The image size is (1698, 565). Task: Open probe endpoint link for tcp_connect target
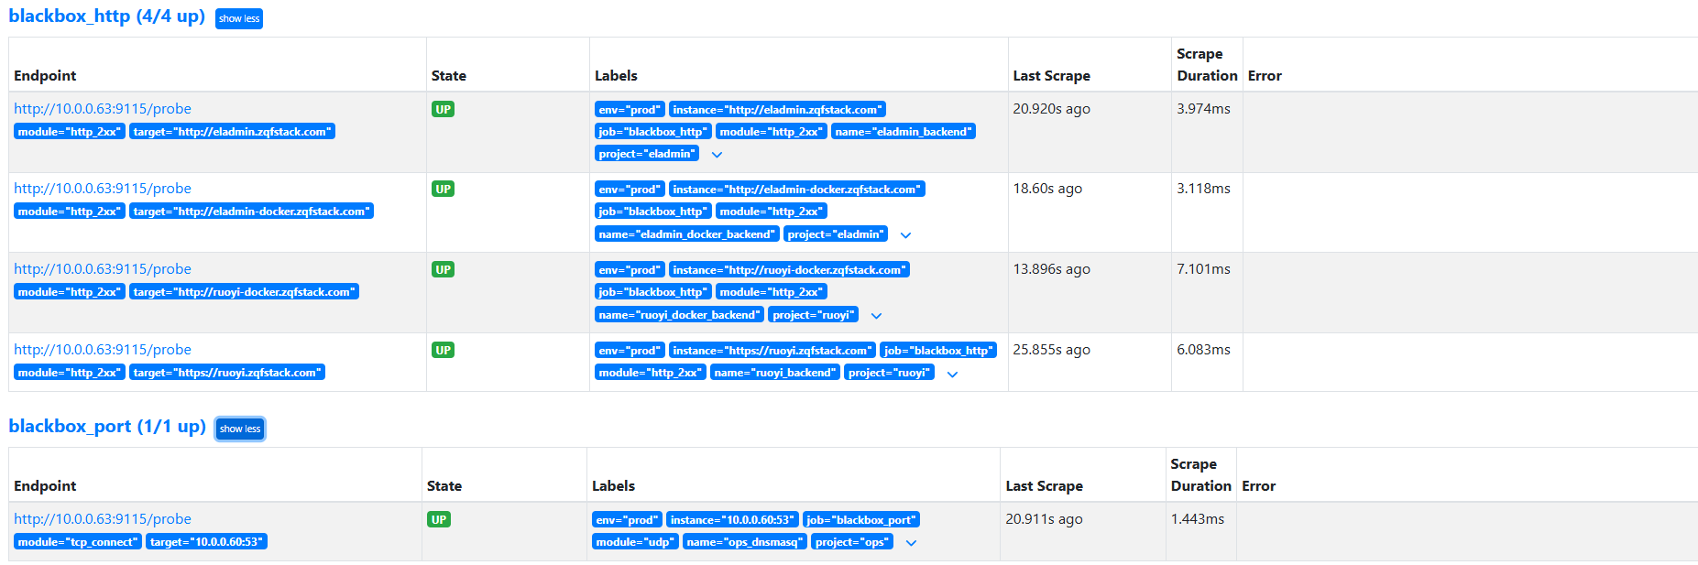pyautogui.click(x=103, y=519)
